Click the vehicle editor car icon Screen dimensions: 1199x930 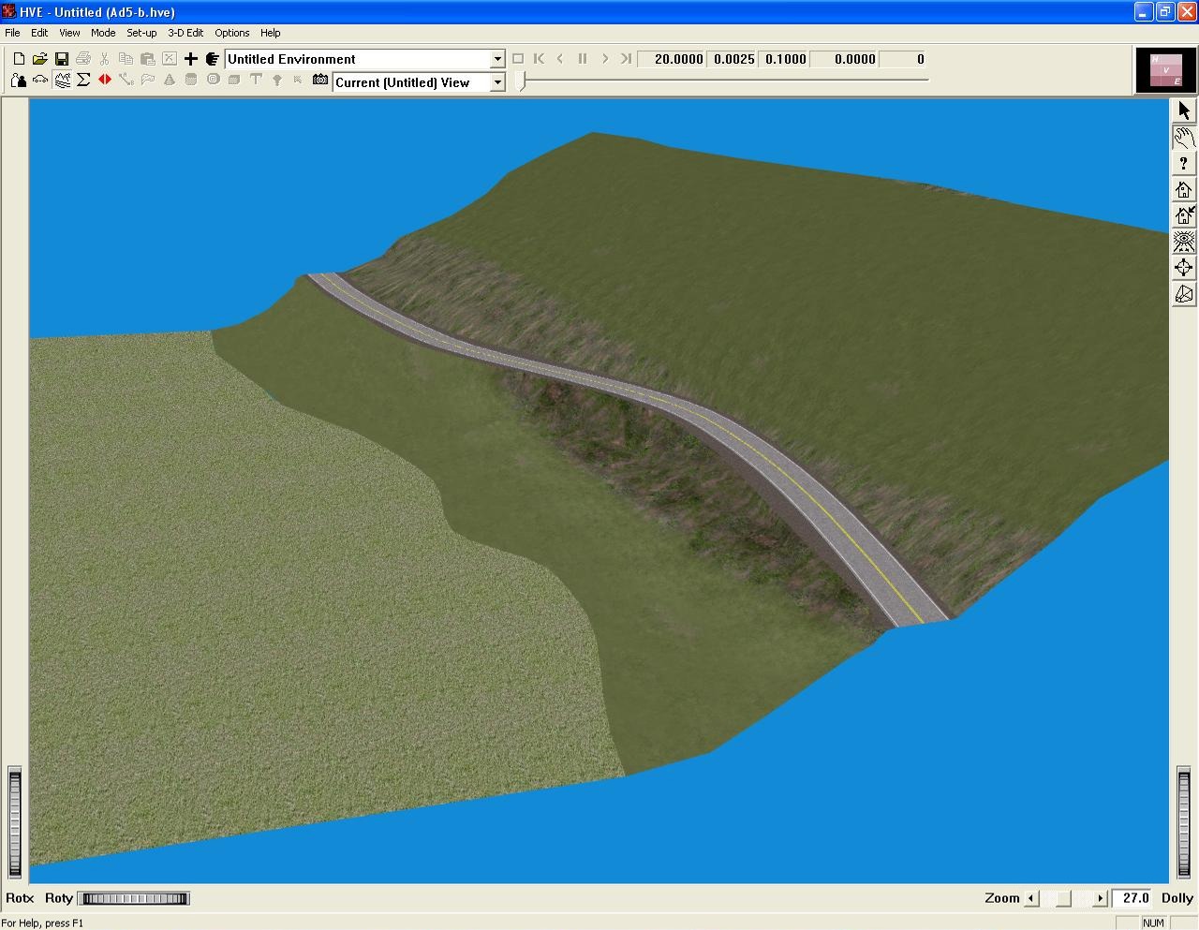tap(40, 81)
